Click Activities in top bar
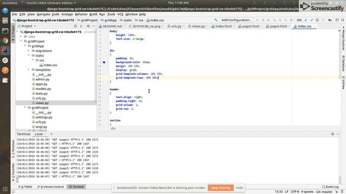This screenshot has width=346, height=194. (x=10, y=3)
